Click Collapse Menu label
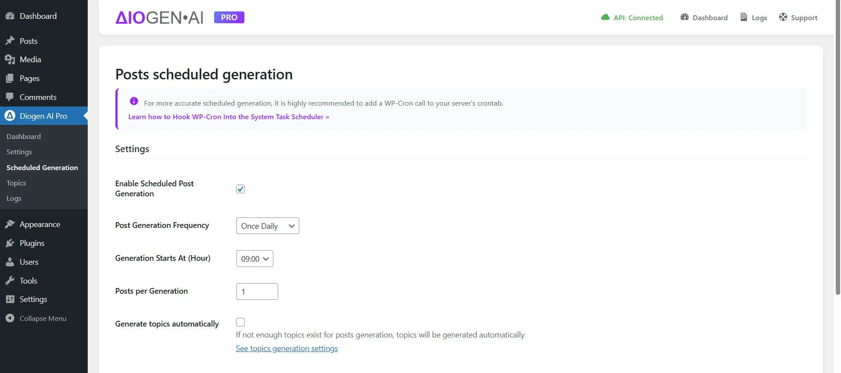This screenshot has width=841, height=373. (x=43, y=319)
